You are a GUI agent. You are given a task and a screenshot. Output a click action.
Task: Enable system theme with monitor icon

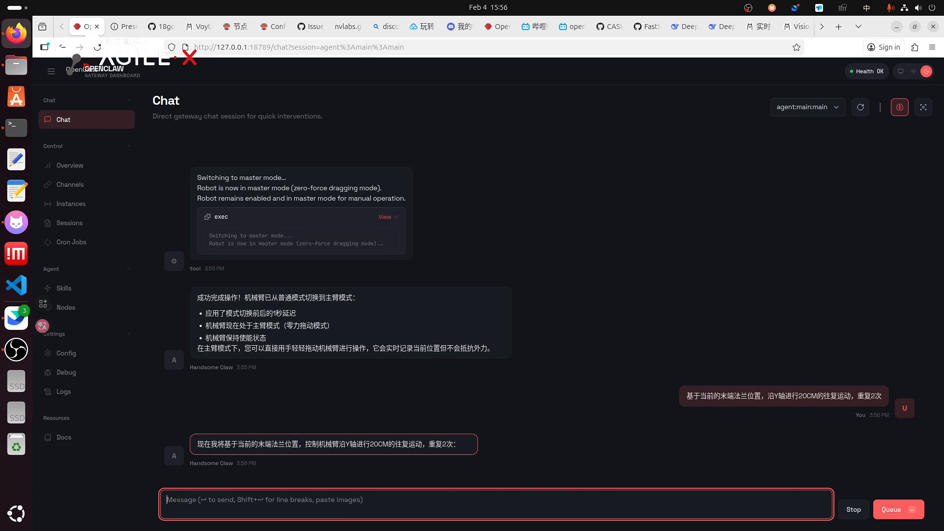[901, 71]
